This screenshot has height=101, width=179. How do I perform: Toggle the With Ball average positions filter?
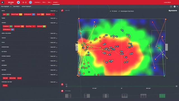pos(5,78)
